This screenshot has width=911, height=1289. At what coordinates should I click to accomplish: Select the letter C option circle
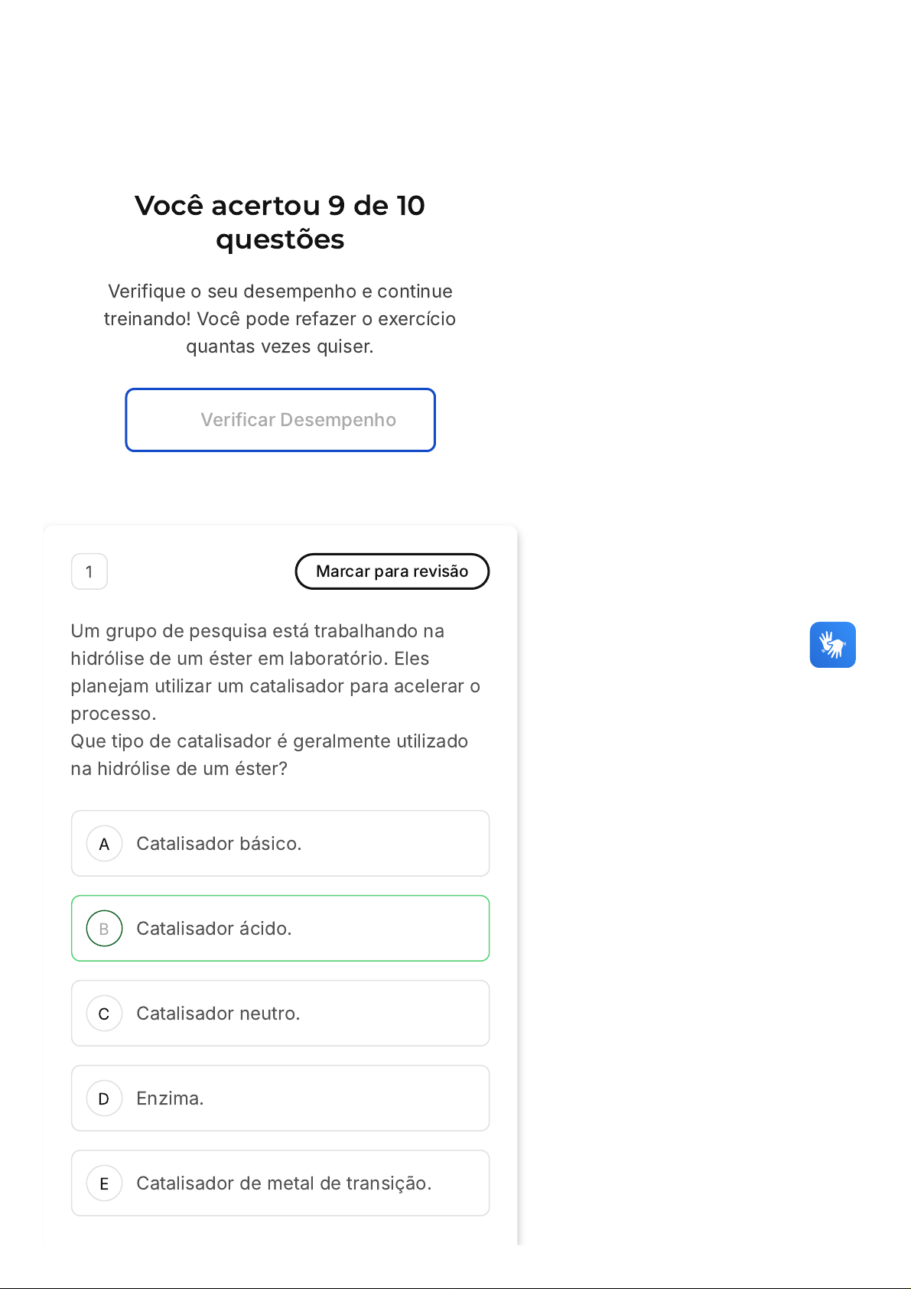tap(105, 1014)
